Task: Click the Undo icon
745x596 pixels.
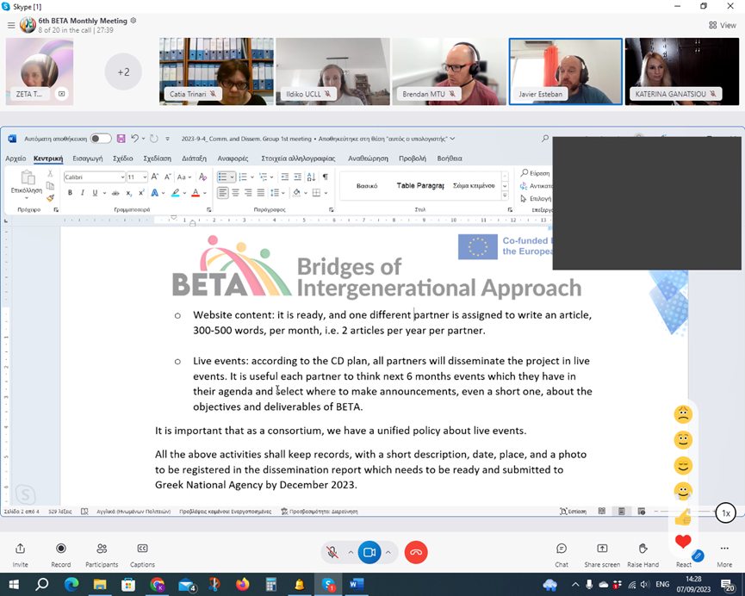Action: pos(134,138)
